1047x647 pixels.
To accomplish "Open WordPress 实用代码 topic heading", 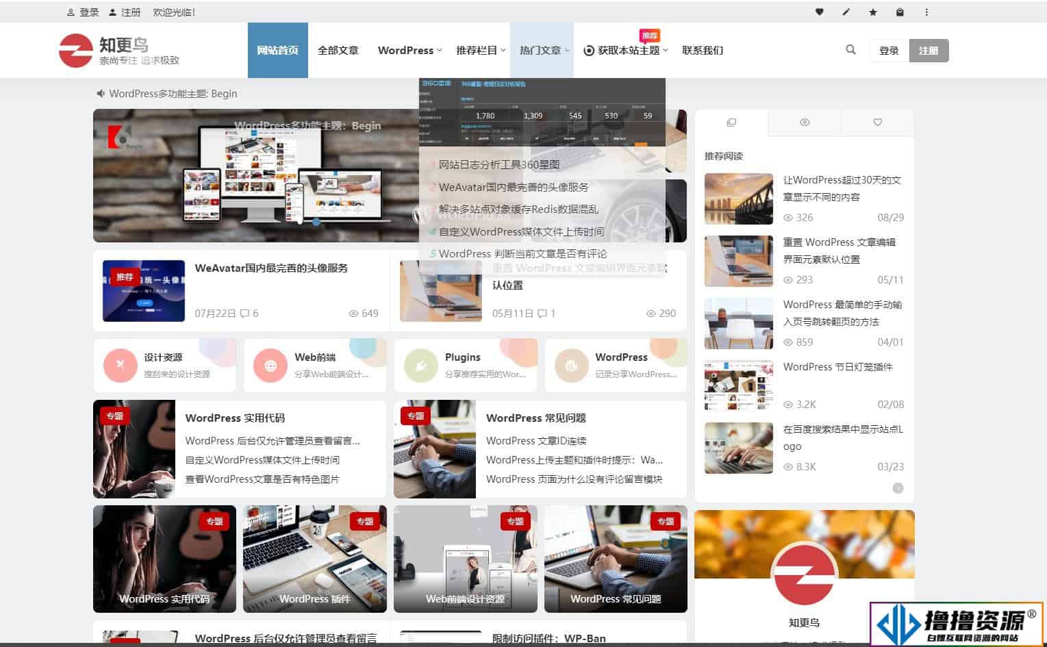I will [235, 418].
